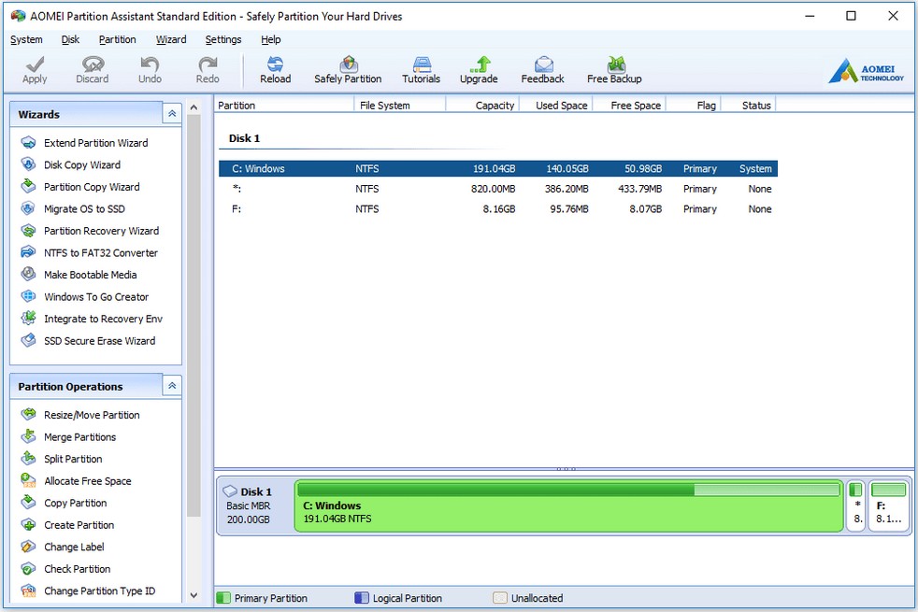This screenshot has width=918, height=612.
Task: Reload disks with the Reload icon
Action: 275,64
